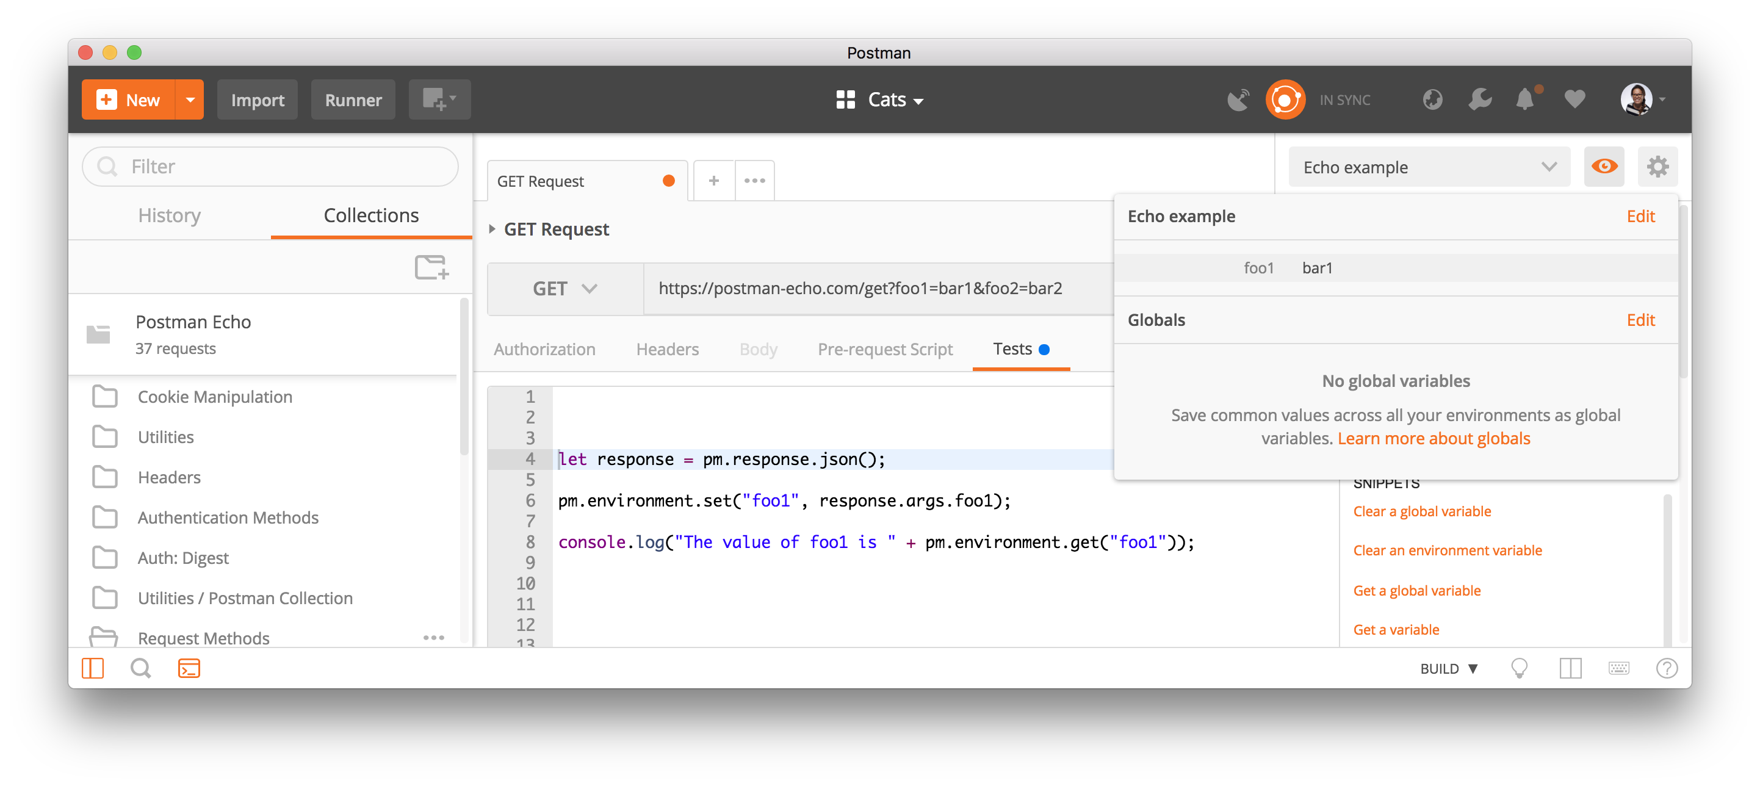Insert Get a global variable snippet
Image resolution: width=1760 pixels, height=786 pixels.
pos(1416,591)
